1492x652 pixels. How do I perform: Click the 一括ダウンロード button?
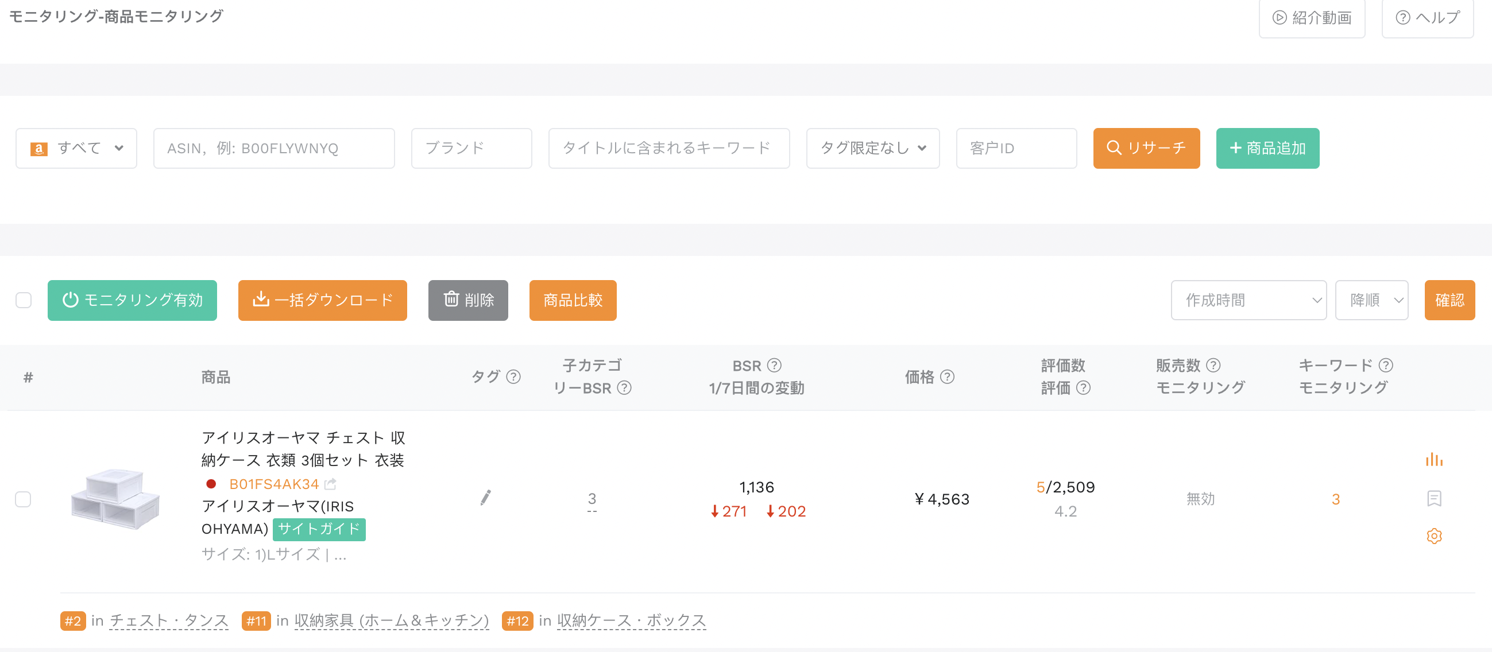[x=323, y=300]
